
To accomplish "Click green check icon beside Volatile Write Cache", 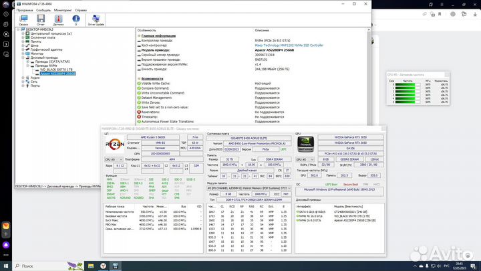I will tap(139, 83).
